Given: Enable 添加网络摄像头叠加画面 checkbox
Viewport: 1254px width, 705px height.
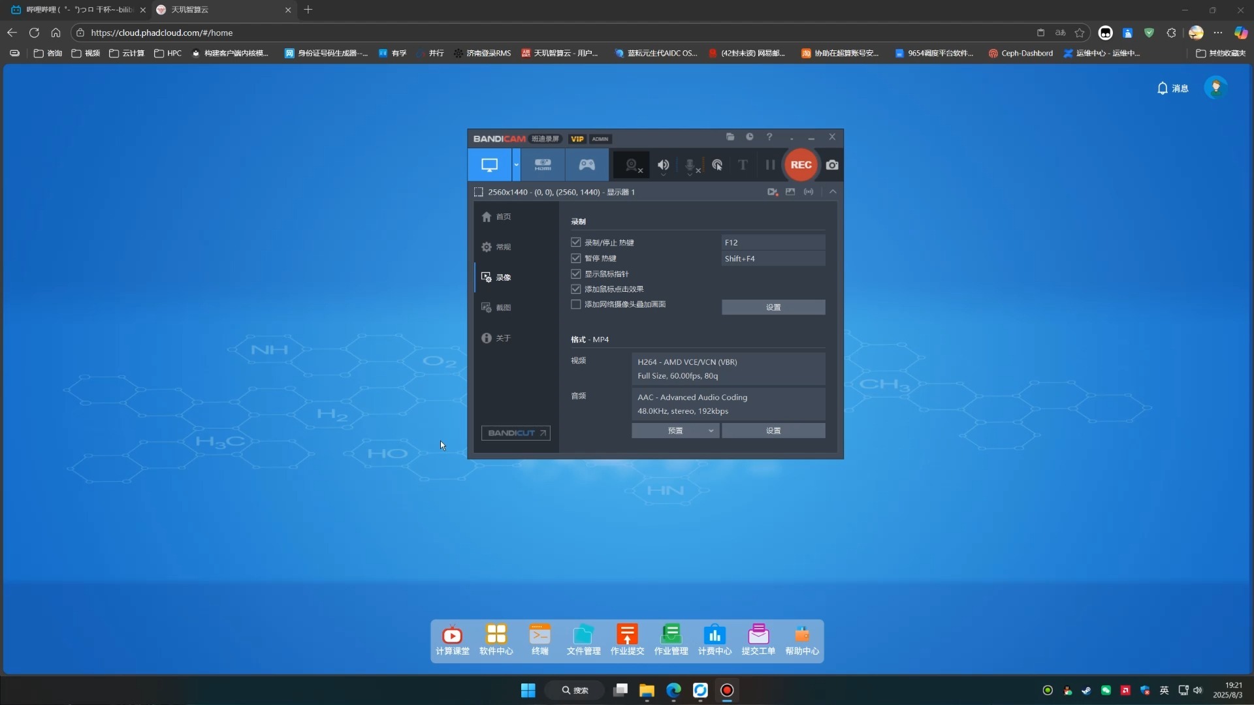Looking at the screenshot, I should point(576,305).
